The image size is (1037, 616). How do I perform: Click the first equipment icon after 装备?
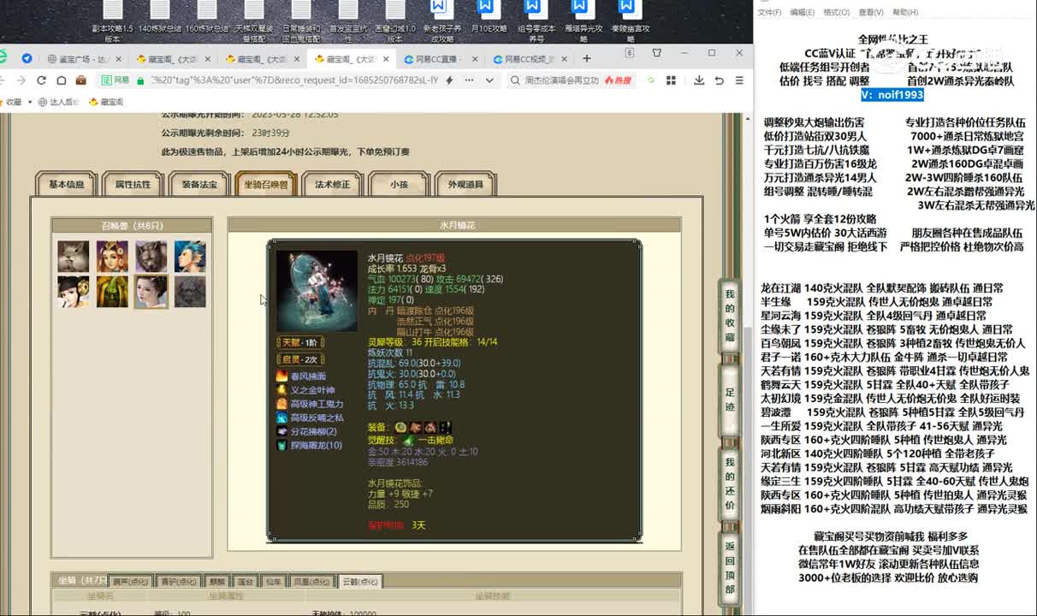400,427
